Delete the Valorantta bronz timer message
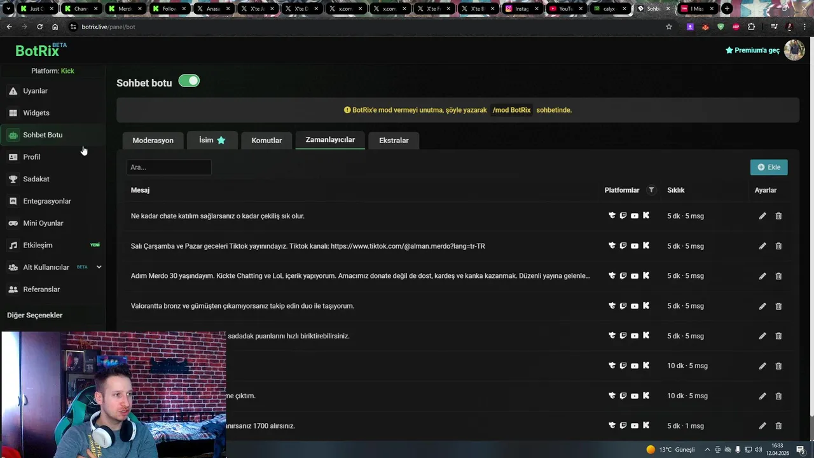This screenshot has width=814, height=458. pyautogui.click(x=778, y=306)
